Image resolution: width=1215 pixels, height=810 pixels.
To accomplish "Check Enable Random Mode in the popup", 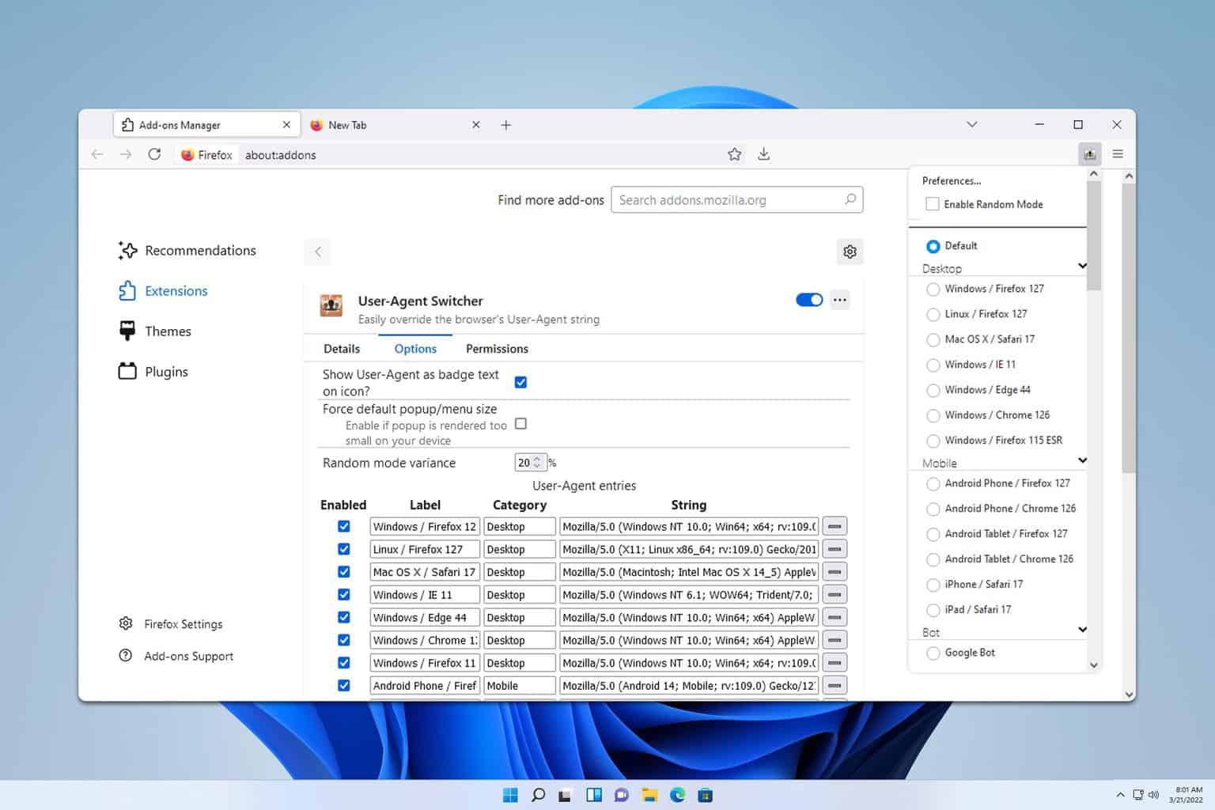I will (x=933, y=204).
